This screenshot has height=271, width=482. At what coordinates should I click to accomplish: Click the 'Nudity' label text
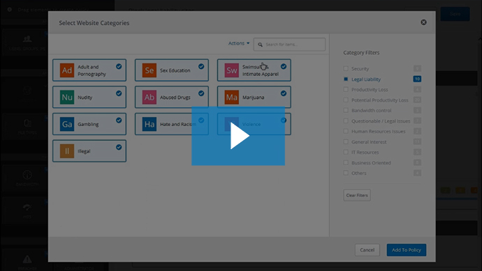85,97
